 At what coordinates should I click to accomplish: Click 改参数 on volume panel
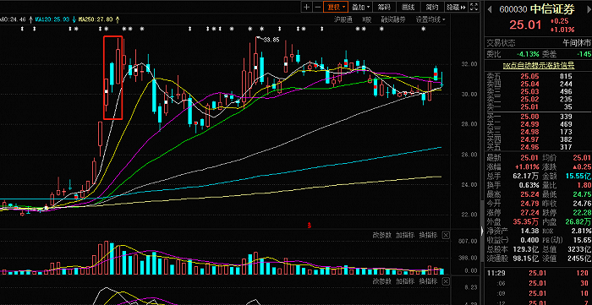click(x=382, y=235)
